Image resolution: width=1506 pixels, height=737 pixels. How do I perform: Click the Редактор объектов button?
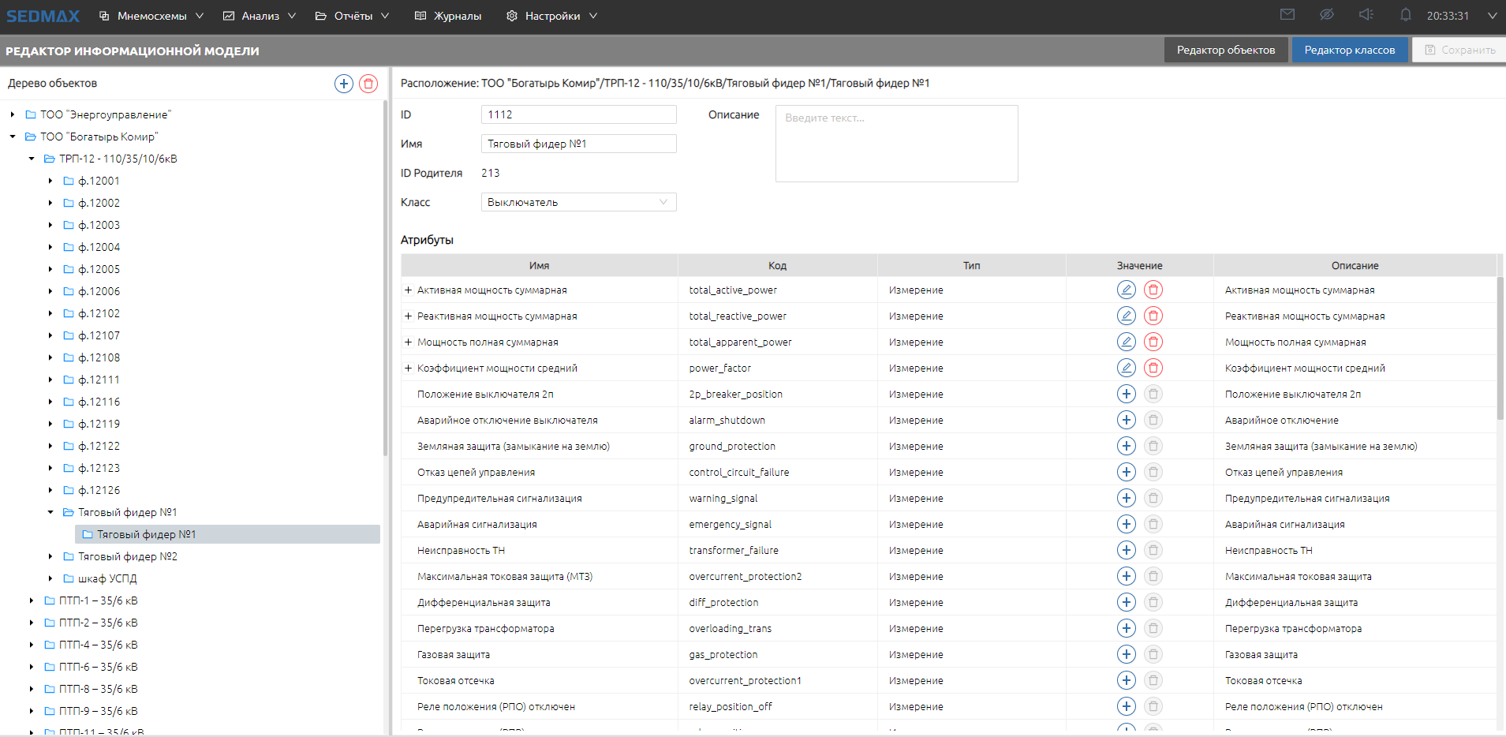click(1225, 50)
